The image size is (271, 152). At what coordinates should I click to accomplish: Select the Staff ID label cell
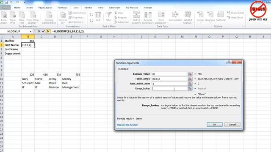coord(13,41)
